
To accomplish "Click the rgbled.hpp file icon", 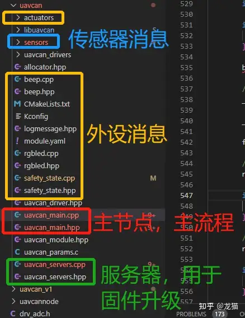I will pos(17,165).
